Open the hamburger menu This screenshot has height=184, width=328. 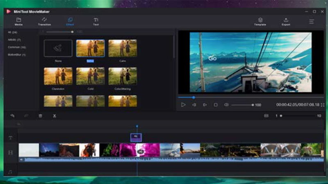[312, 22]
